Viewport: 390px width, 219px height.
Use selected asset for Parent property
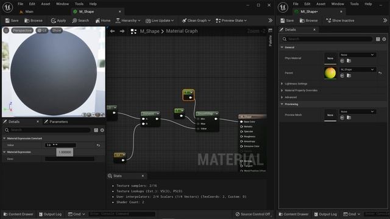[342, 75]
